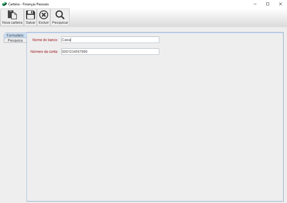287x203 pixels.
Task: Click the "Pesquisar" text label in toolbar
Action: click(60, 23)
